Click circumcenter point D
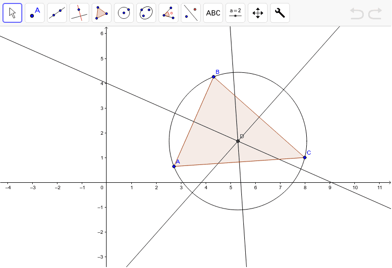 [238, 141]
